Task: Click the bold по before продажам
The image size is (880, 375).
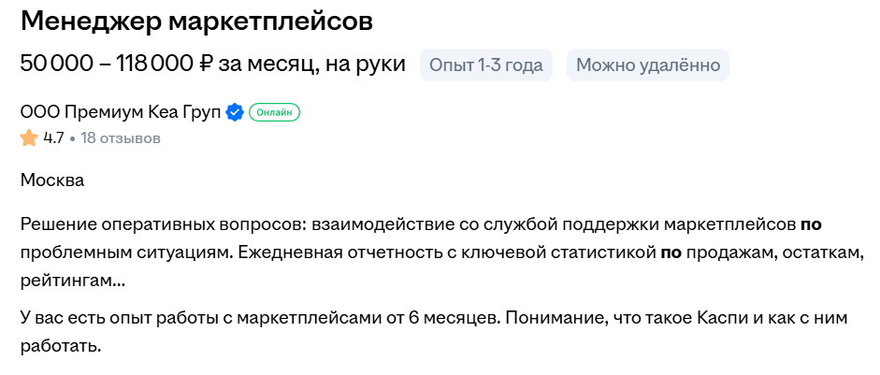Action: [671, 252]
